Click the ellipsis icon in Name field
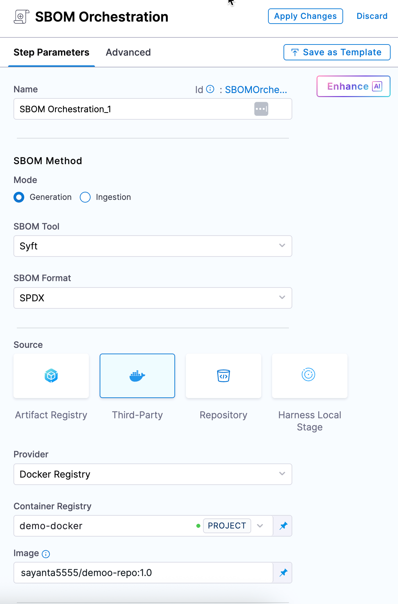This screenshot has width=398, height=604. 261,109
